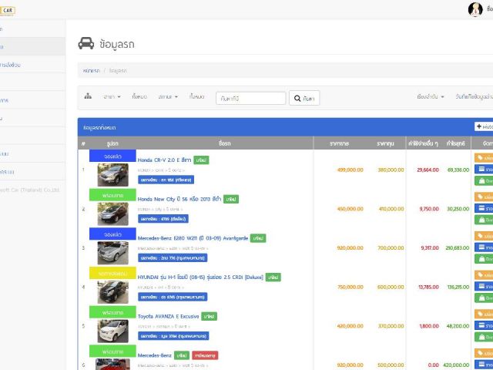The height and width of the screenshot is (370, 493).
Task: Click the blue card button for Toyota AVANZA
Action: [x=484, y=325]
